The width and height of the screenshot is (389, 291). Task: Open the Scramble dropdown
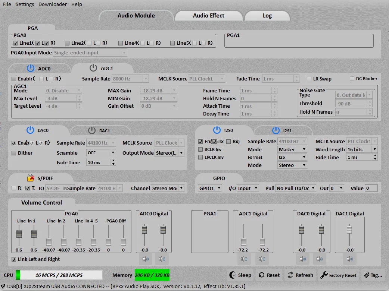tap(101, 153)
